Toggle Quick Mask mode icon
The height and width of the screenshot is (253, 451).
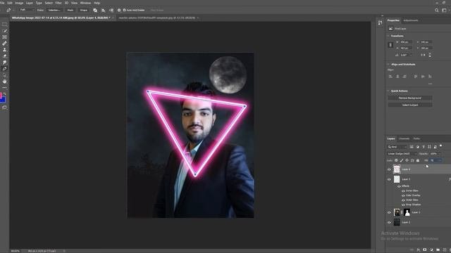point(4,108)
